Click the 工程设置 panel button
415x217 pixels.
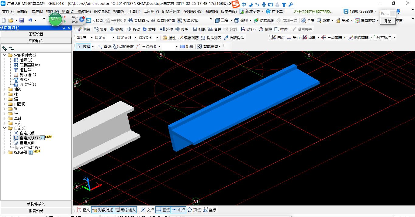pos(36,34)
